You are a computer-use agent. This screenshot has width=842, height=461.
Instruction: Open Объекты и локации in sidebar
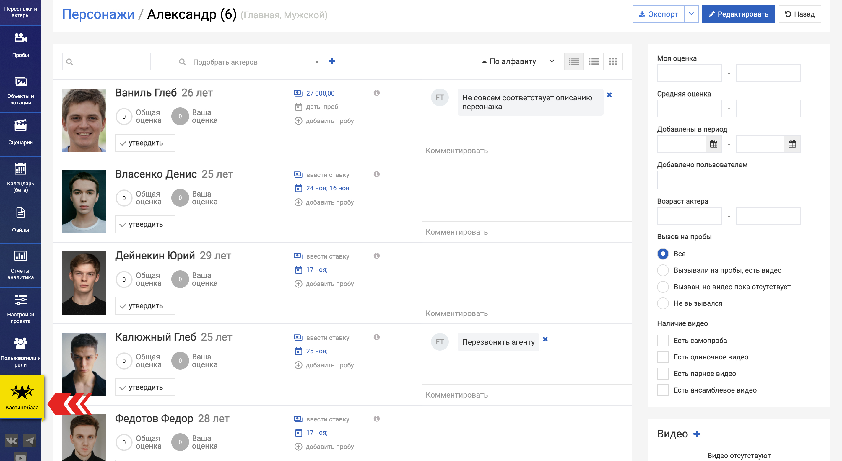click(x=21, y=91)
